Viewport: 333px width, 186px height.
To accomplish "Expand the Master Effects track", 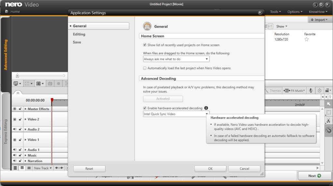I will tap(25, 109).
